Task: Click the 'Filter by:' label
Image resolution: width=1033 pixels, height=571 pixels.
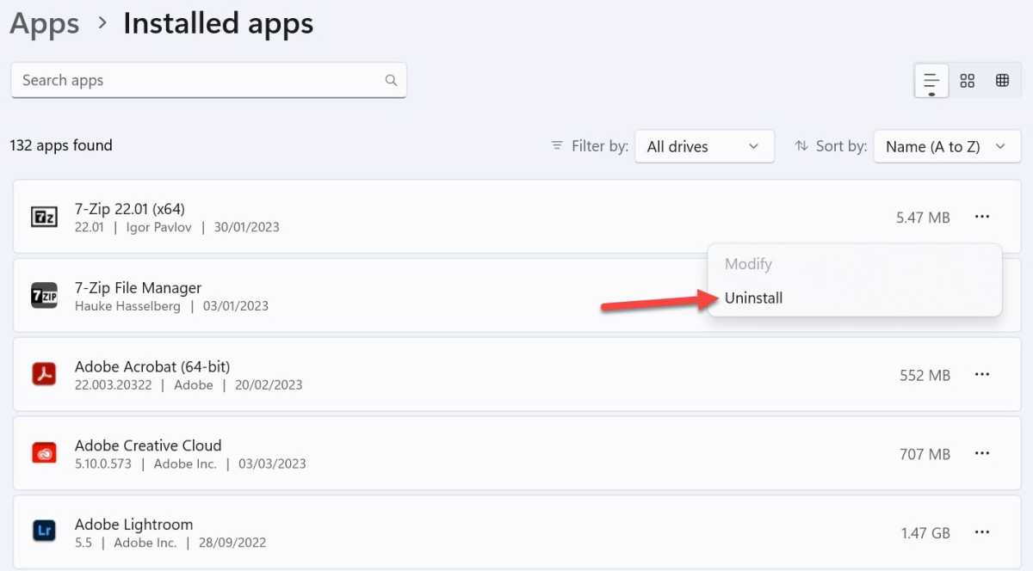Action: (x=600, y=146)
